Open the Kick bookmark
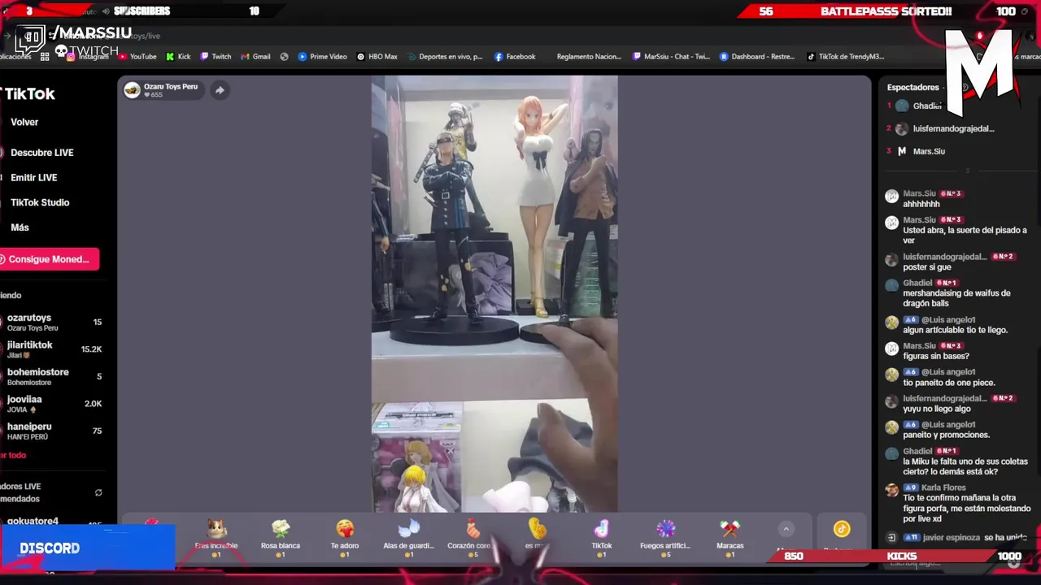This screenshot has width=1041, height=585. point(178,57)
